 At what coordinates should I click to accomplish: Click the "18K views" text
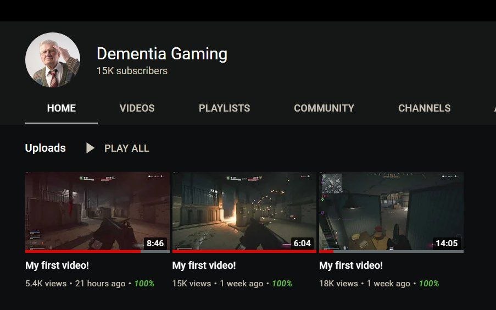point(338,284)
